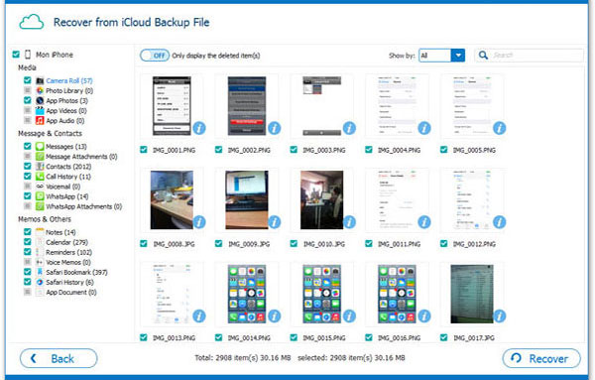The image size is (595, 380).
Task: Open the IMG_0014.PNG home screen thumbnail
Action: 247,294
